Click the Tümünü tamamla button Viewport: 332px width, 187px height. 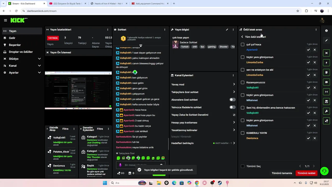pos(282,173)
